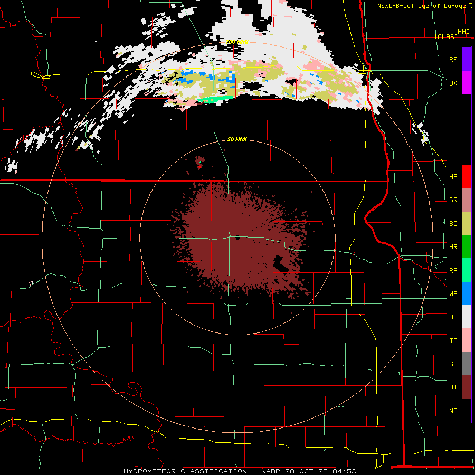Viewport: 475px width, 475px height.
Task: Click the 'BD' legend label
Action: click(x=453, y=224)
